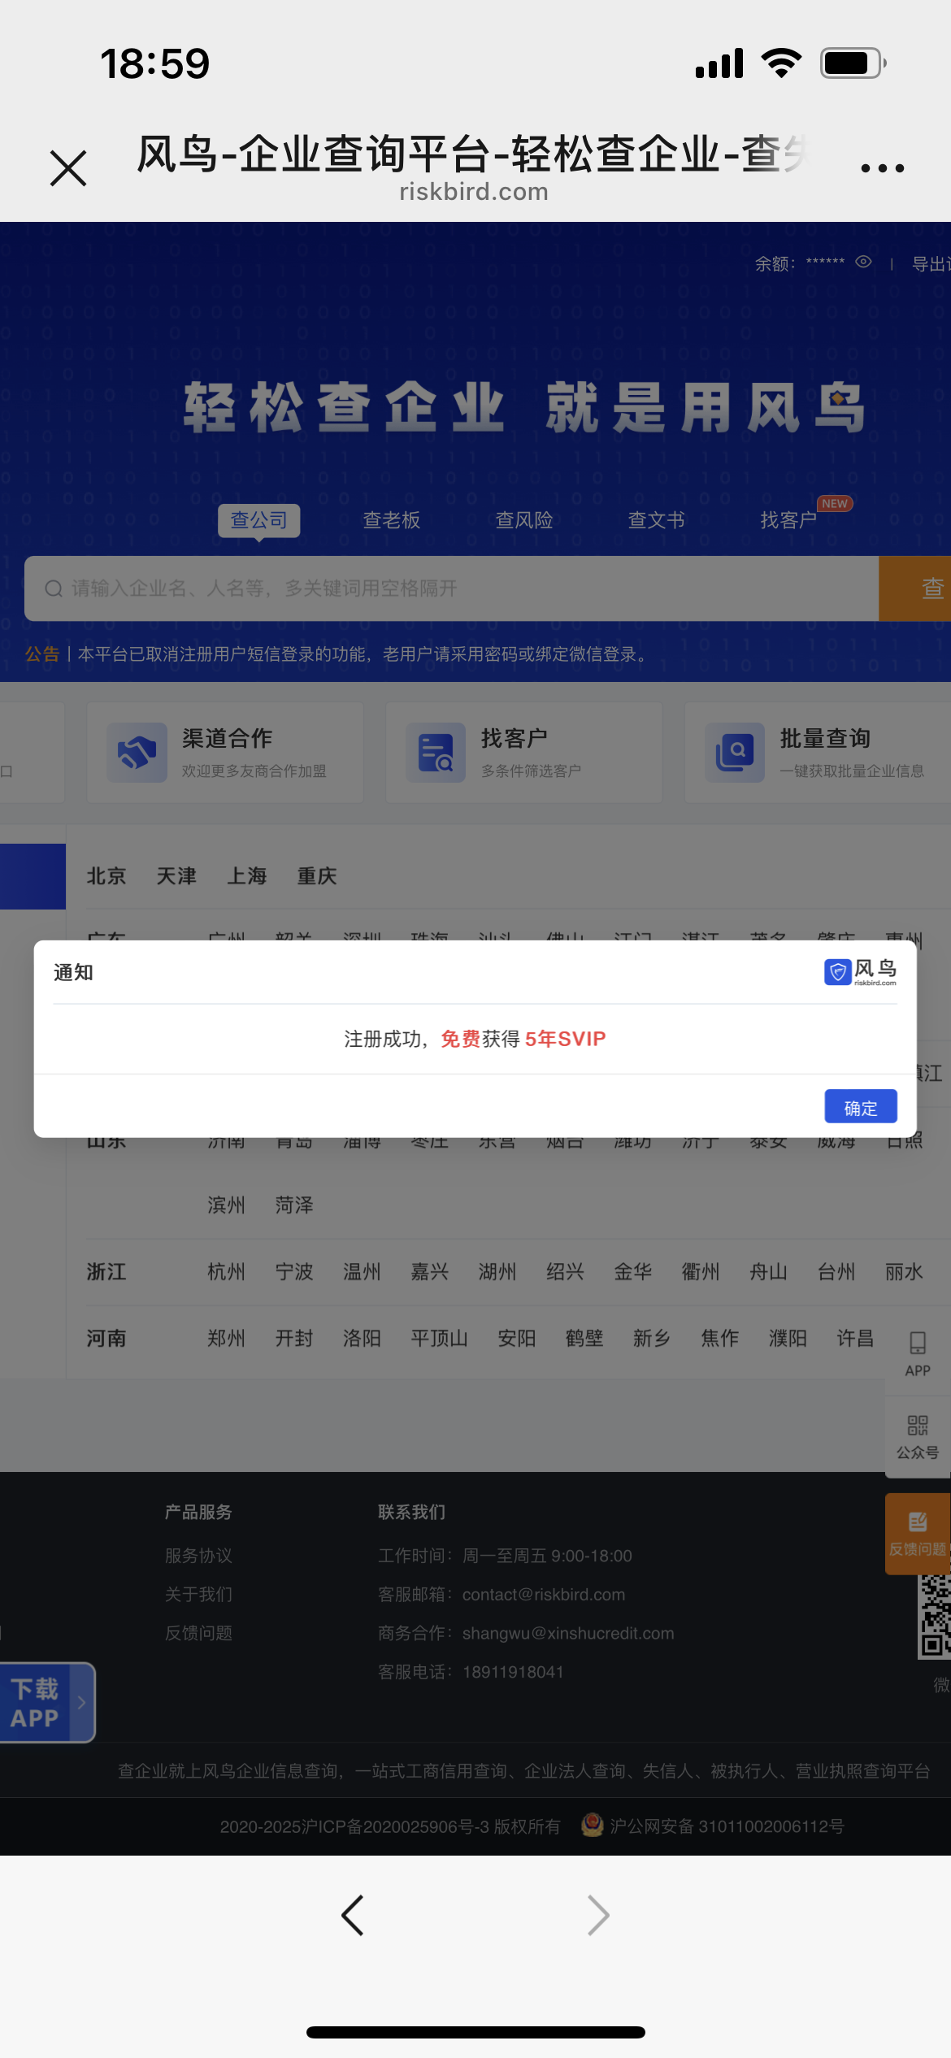
Task: Expand the 下载APP banner arrow
Action: [81, 1703]
